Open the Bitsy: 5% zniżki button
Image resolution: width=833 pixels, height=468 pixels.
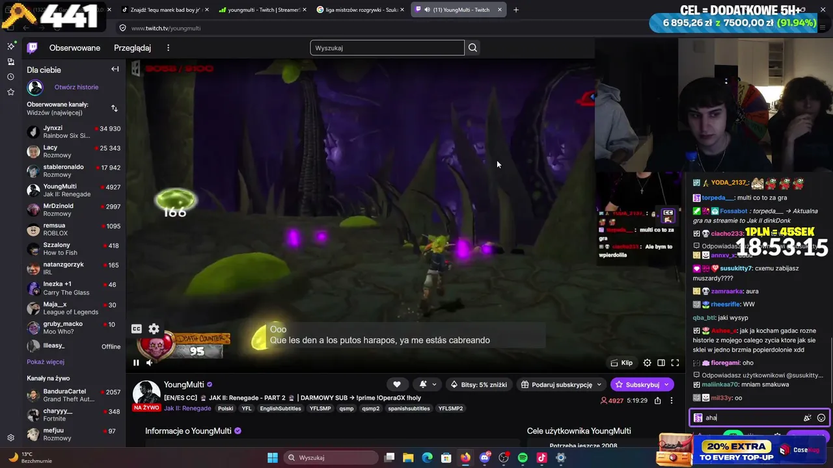[x=479, y=384]
